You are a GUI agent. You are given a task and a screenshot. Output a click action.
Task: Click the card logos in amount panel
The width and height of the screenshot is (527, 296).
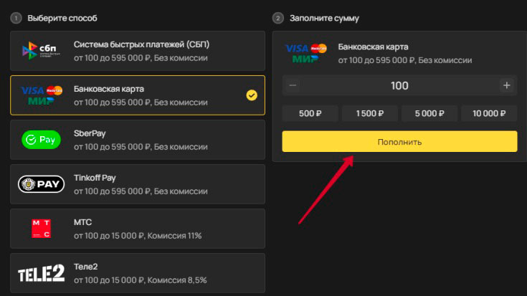pyautogui.click(x=305, y=54)
